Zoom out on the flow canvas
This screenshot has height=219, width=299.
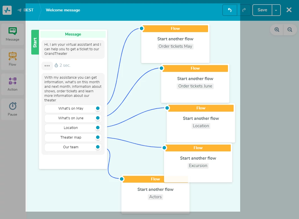(x=290, y=30)
